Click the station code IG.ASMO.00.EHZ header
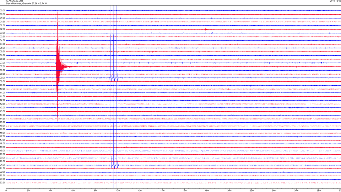The width and height of the screenshot is (341, 192). click(14, 1)
